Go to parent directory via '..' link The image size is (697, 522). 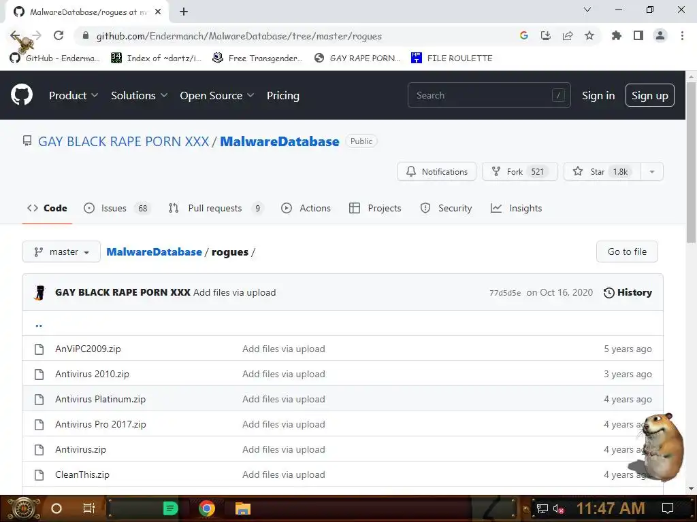pos(39,326)
